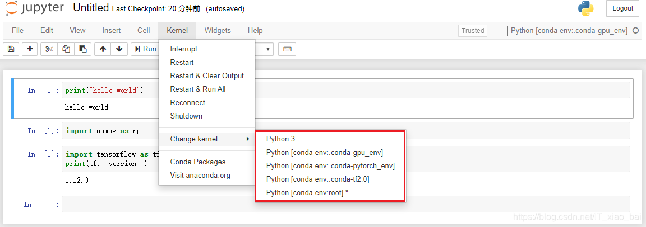Run the current cell
The height and width of the screenshot is (227, 646).
(145, 49)
